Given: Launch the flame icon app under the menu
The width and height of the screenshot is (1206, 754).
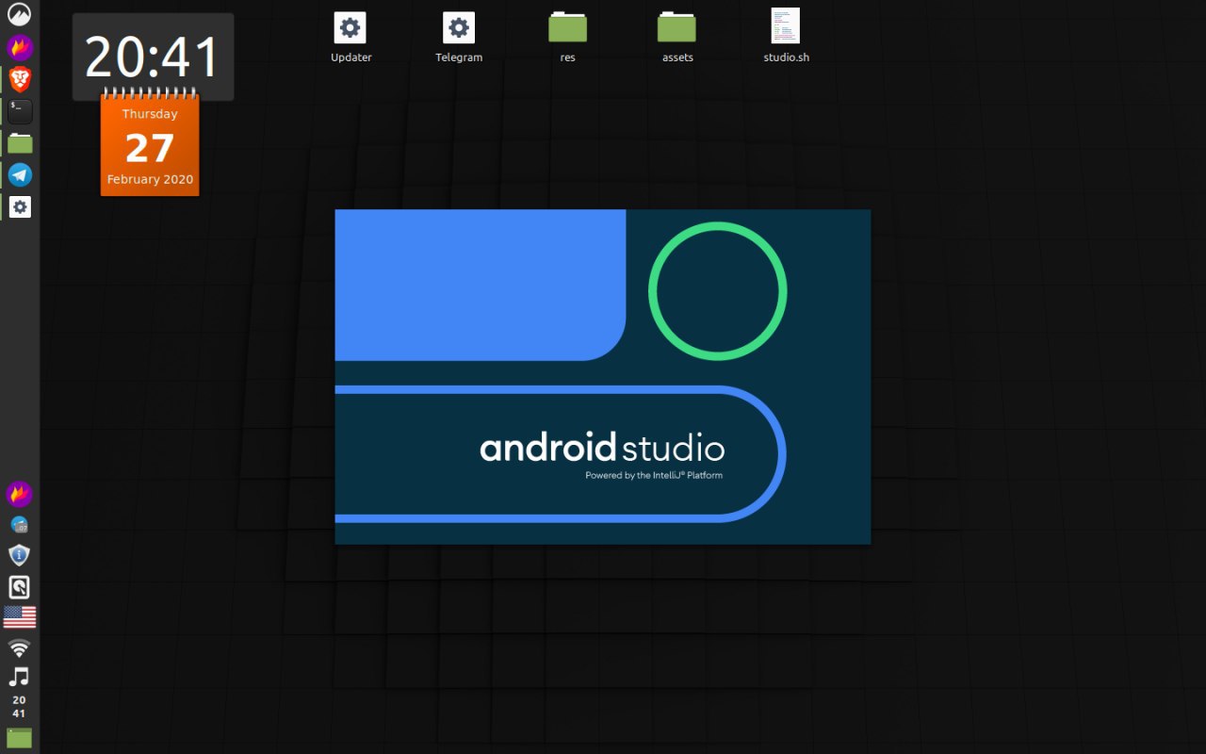Looking at the screenshot, I should pos(20,47).
